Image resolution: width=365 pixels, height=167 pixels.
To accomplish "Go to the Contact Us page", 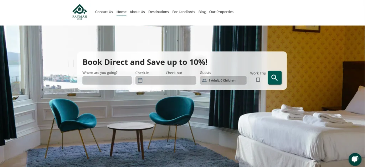I will (104, 12).
